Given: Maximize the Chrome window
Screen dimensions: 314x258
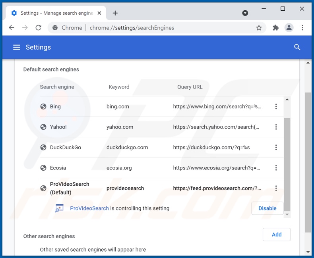Looking at the screenshot, I should [283, 9].
